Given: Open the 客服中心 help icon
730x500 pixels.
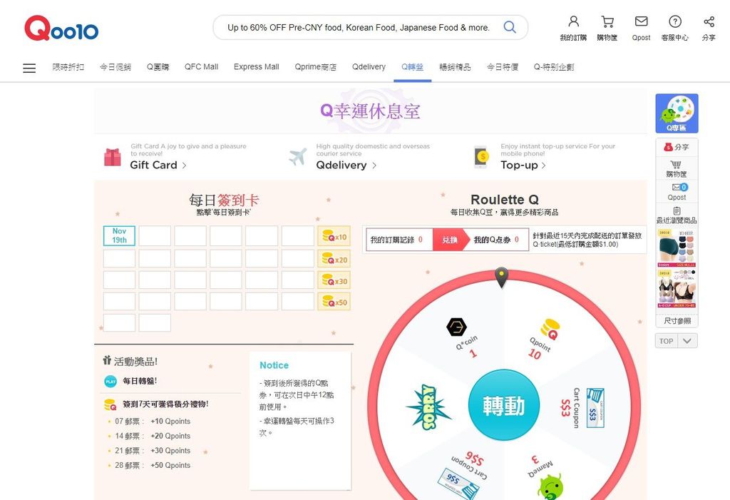Looking at the screenshot, I should [675, 21].
